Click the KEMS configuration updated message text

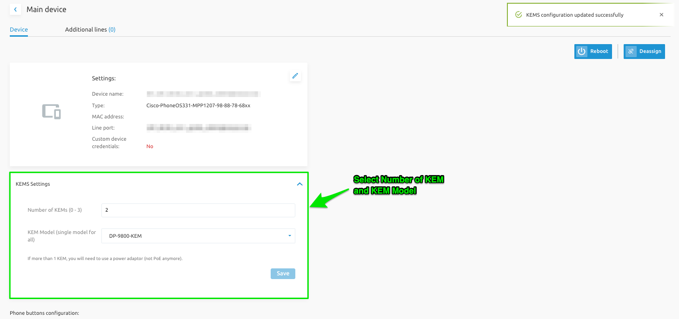[x=574, y=15]
